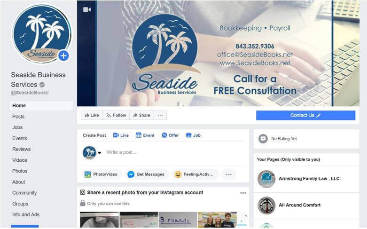Expand more post options ellipsis
This screenshot has height=229, width=367.
click(229, 174)
